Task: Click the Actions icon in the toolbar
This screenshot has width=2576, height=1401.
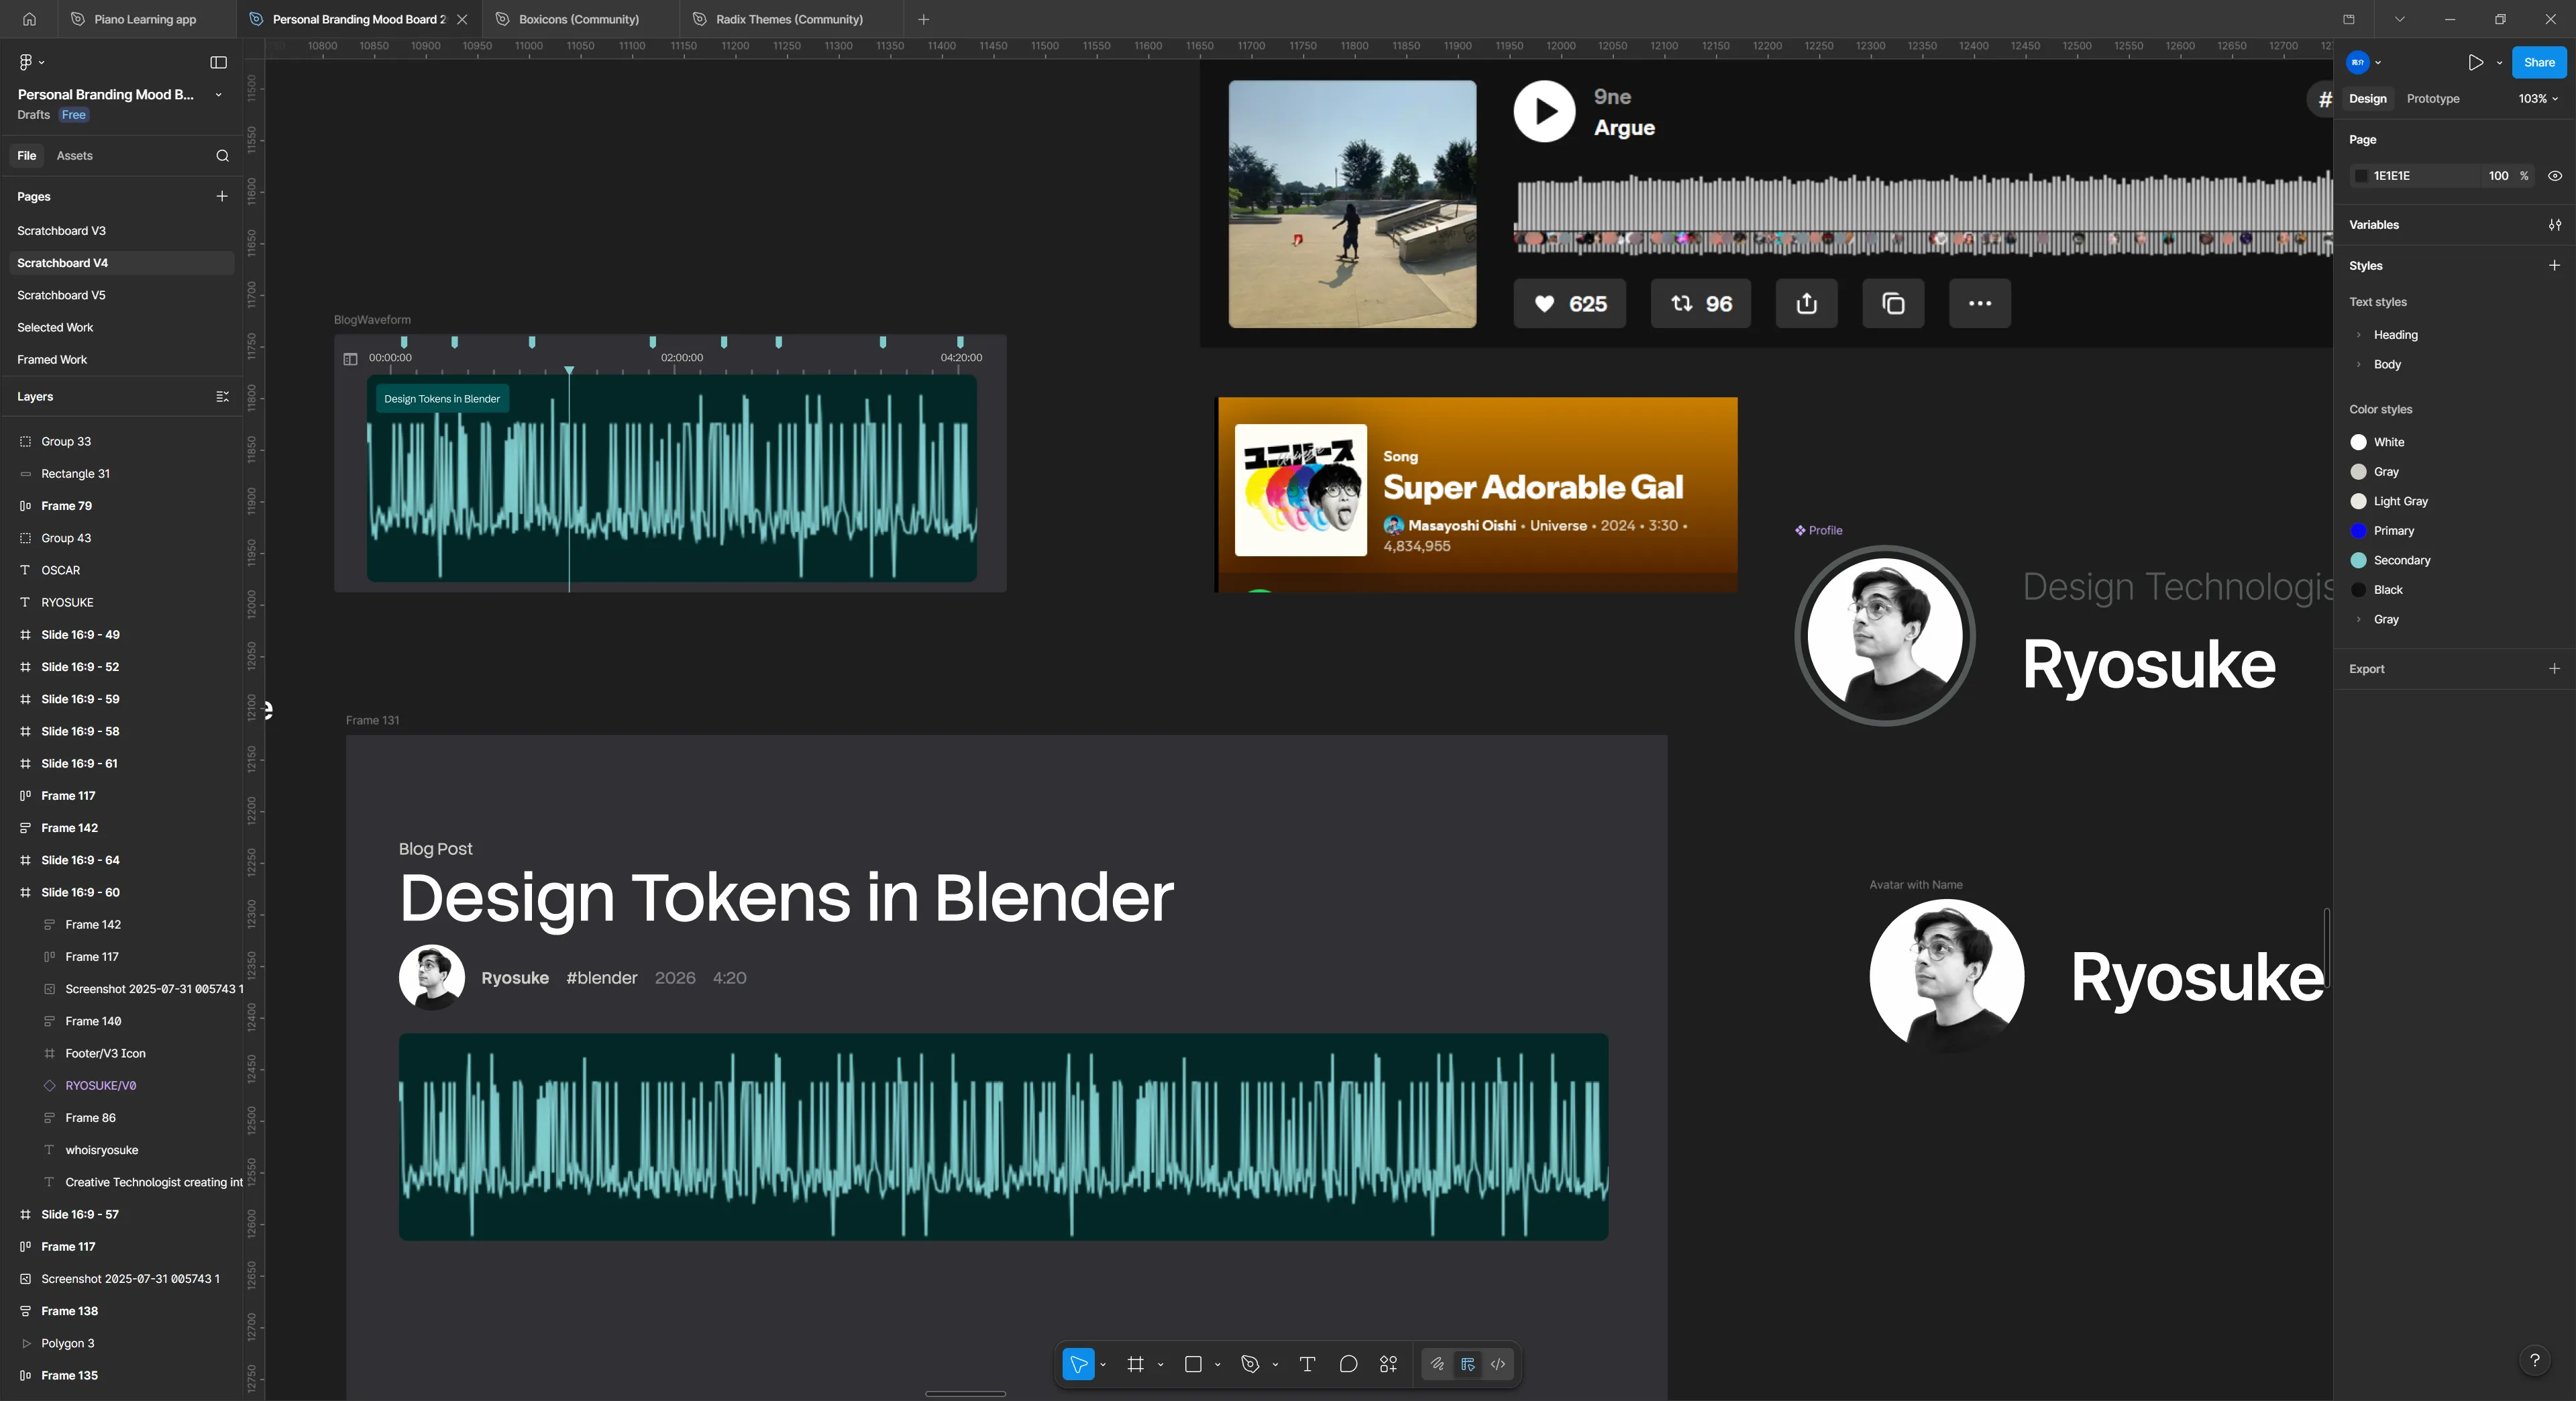Action: coord(1388,1364)
